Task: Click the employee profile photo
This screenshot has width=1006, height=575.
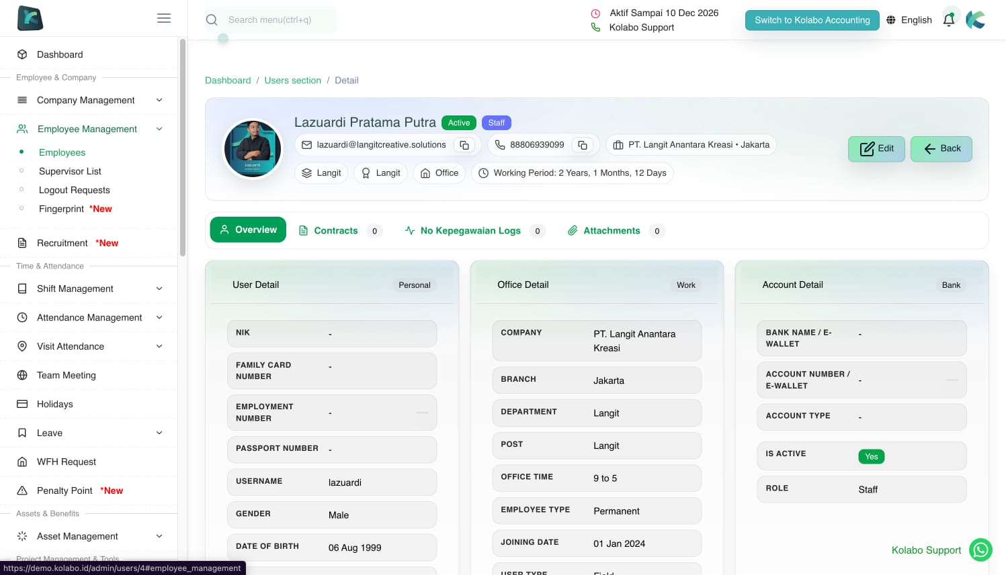Action: 253,149
